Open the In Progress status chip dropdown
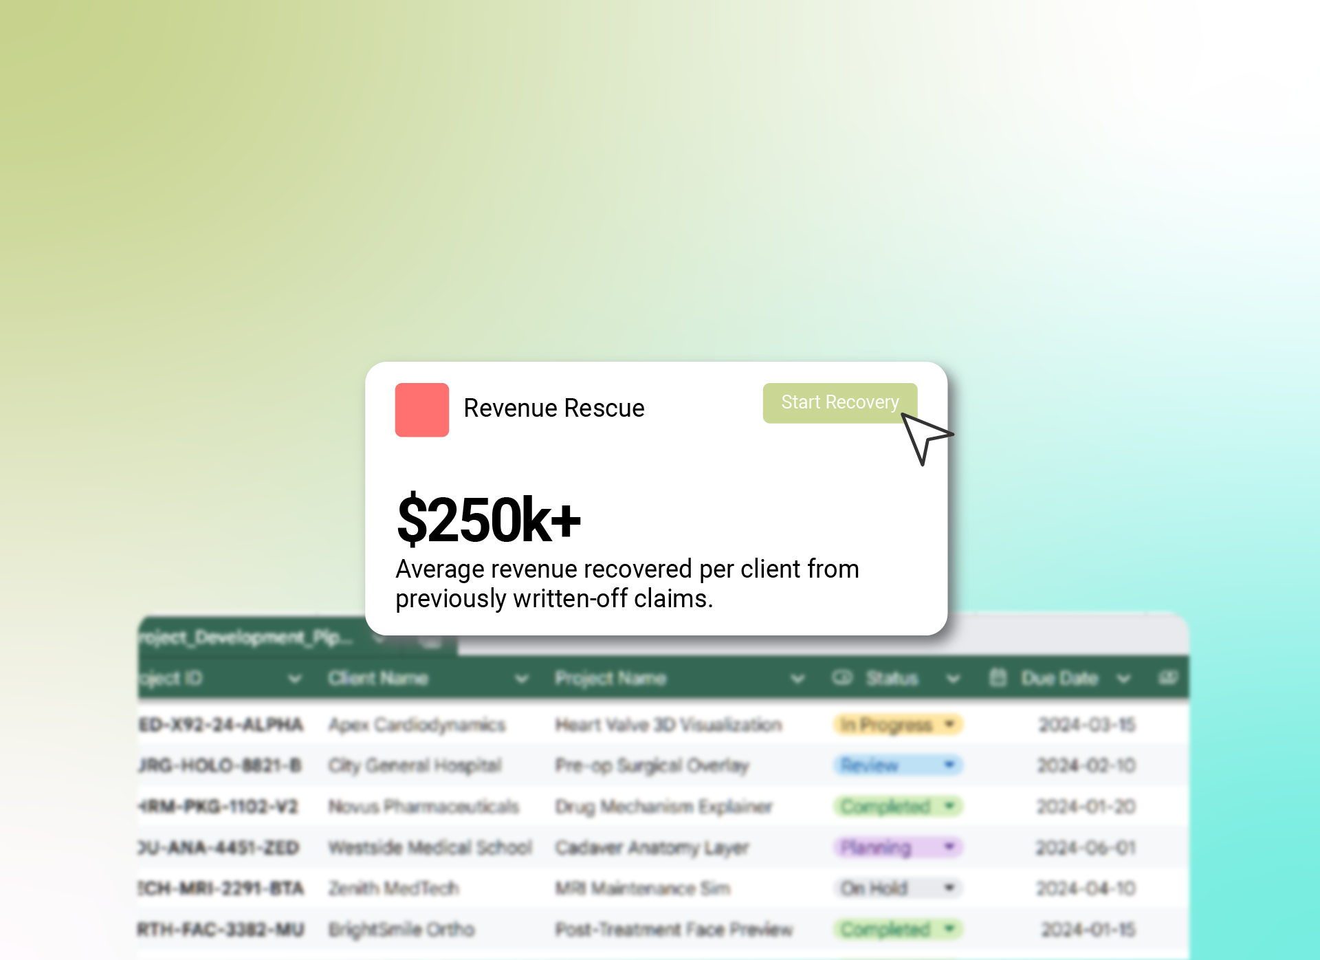The image size is (1320, 960). (949, 724)
